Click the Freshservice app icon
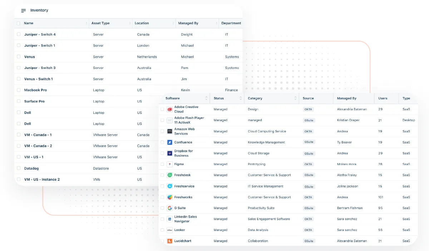This screenshot has height=251, width=429. 170,186
